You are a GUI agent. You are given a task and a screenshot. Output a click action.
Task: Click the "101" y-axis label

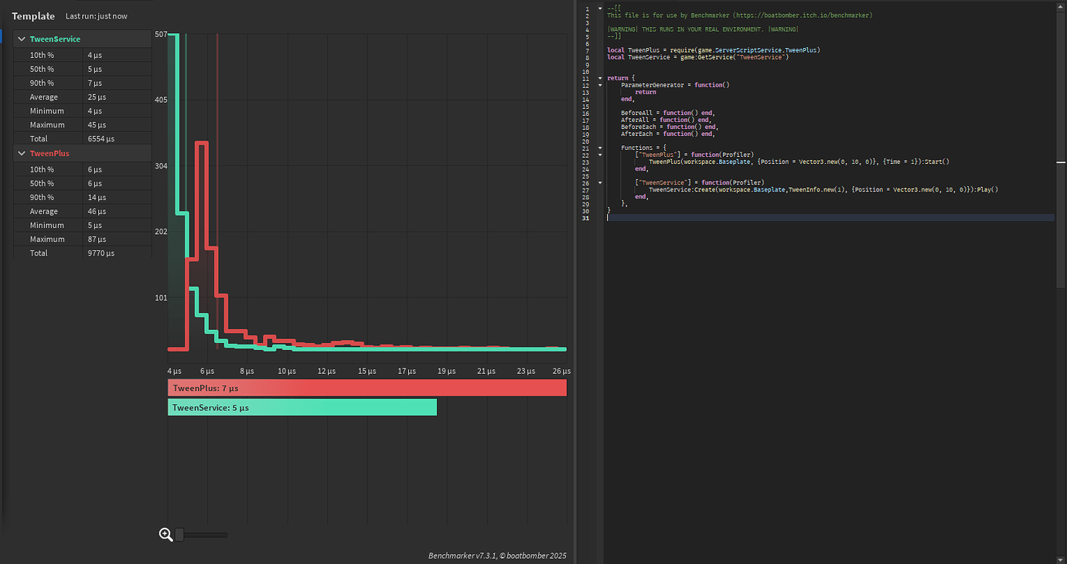[x=161, y=297]
